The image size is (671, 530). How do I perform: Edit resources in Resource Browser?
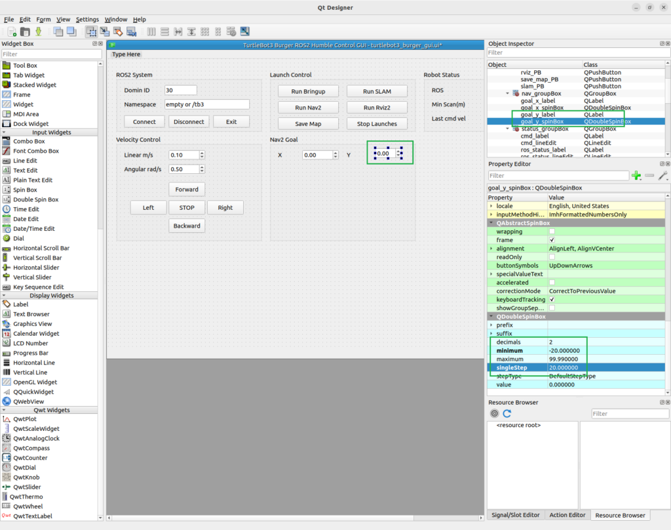point(494,413)
